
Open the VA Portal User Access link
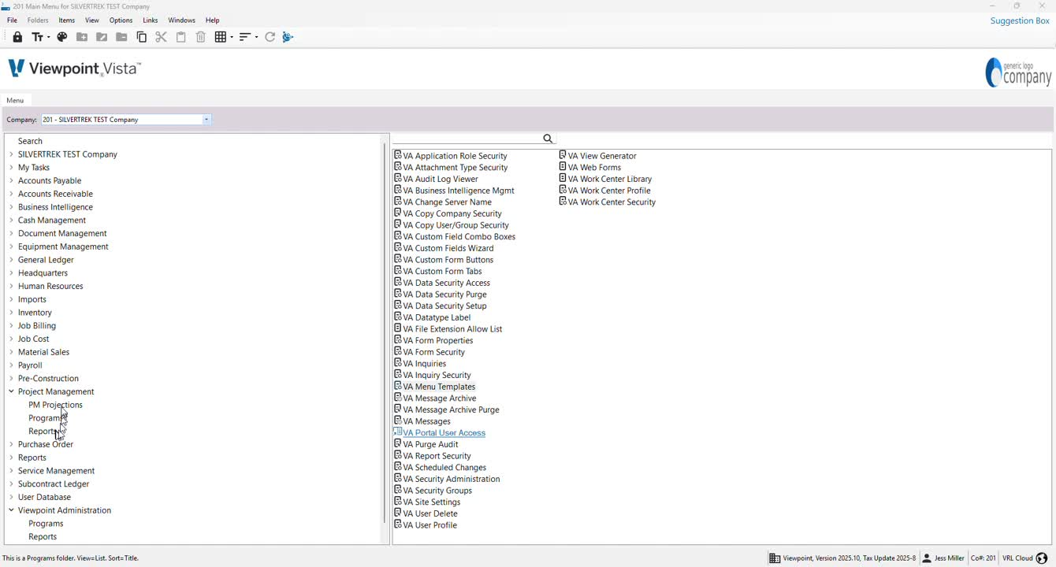click(444, 432)
